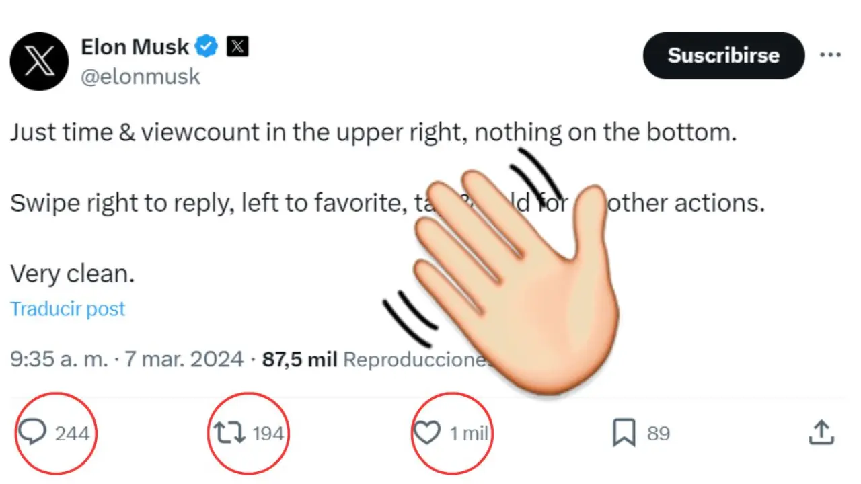Click the 87,5 mil views count
The width and height of the screenshot is (861, 484).
tap(299, 360)
